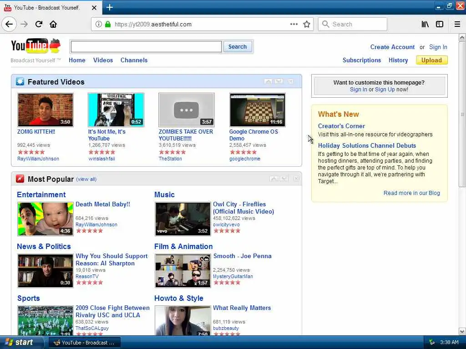Bookmark this page with the star icon
The height and width of the screenshot is (349, 466).
pyautogui.click(x=307, y=24)
